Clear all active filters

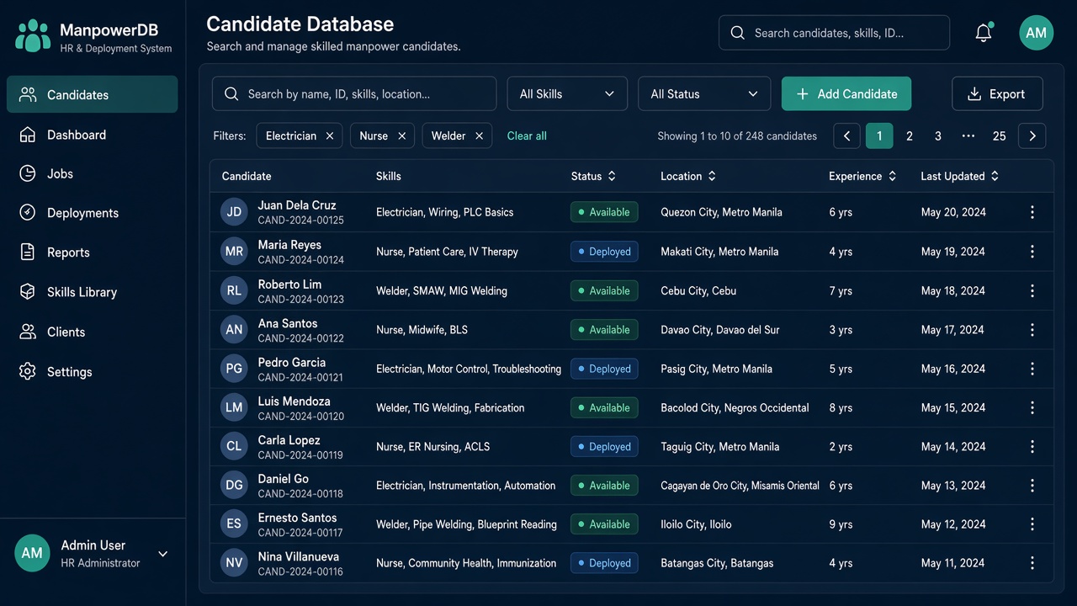[527, 136]
